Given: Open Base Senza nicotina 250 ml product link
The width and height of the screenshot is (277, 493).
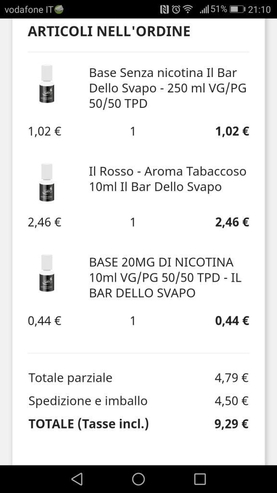Looking at the screenshot, I should tap(168, 88).
